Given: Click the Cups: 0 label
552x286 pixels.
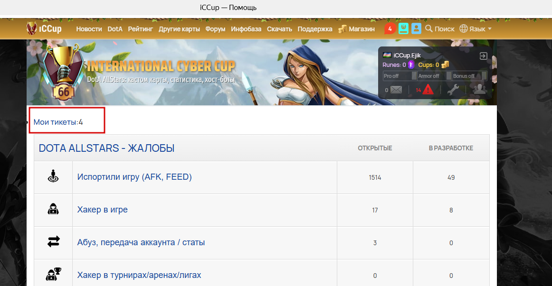Looking at the screenshot, I should coord(428,65).
